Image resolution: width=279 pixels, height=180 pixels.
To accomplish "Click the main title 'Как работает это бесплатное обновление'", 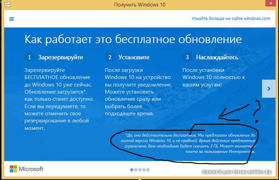I will 133,39.
